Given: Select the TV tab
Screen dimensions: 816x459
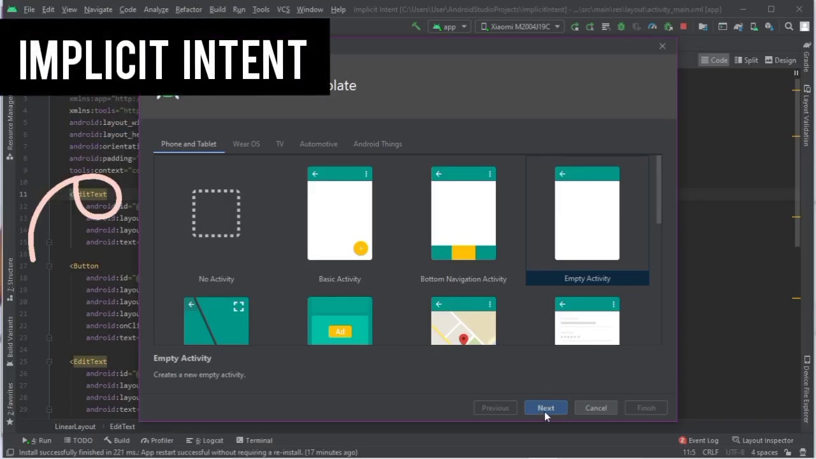Looking at the screenshot, I should click(x=280, y=143).
